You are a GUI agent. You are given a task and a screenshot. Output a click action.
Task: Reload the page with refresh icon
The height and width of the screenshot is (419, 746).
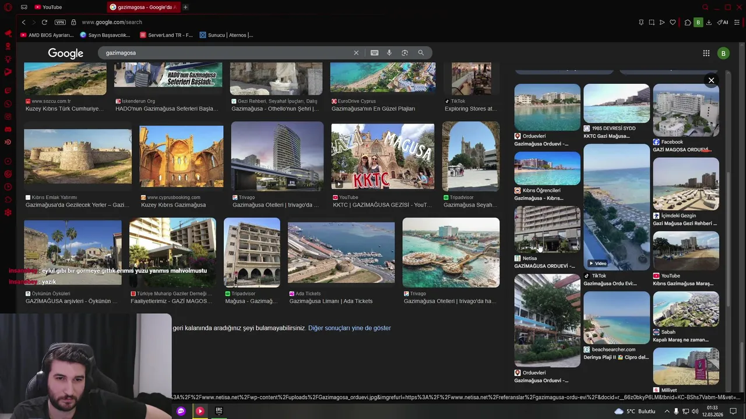coord(44,22)
